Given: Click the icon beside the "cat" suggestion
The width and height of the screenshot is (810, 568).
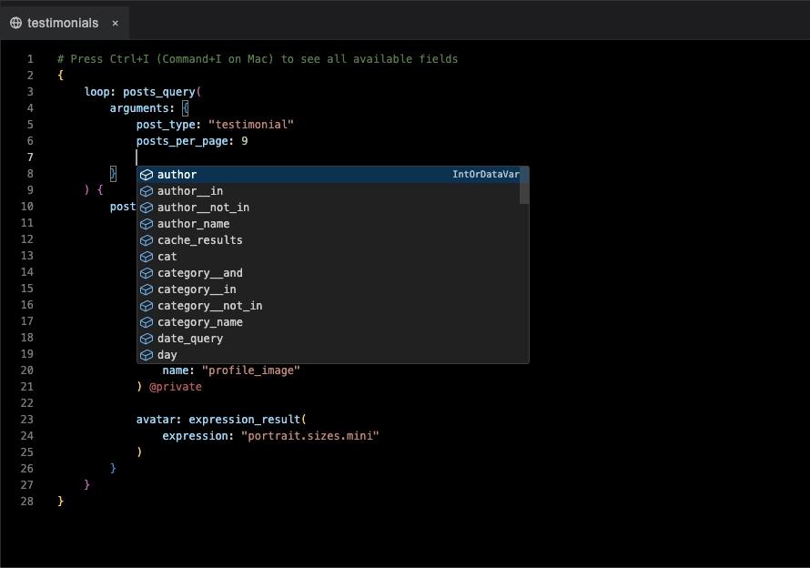Looking at the screenshot, I should click(x=147, y=257).
